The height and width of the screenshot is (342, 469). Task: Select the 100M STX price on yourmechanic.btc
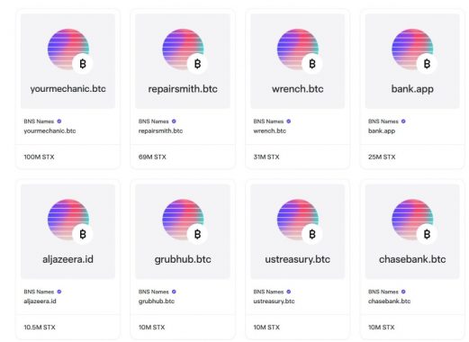pyautogui.click(x=39, y=157)
